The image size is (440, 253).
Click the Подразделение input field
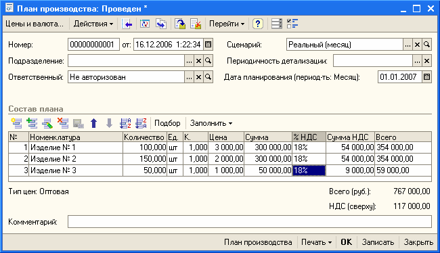point(126,61)
